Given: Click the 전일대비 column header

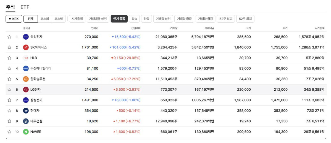Looking at the screenshot, I should tap(136, 28).
